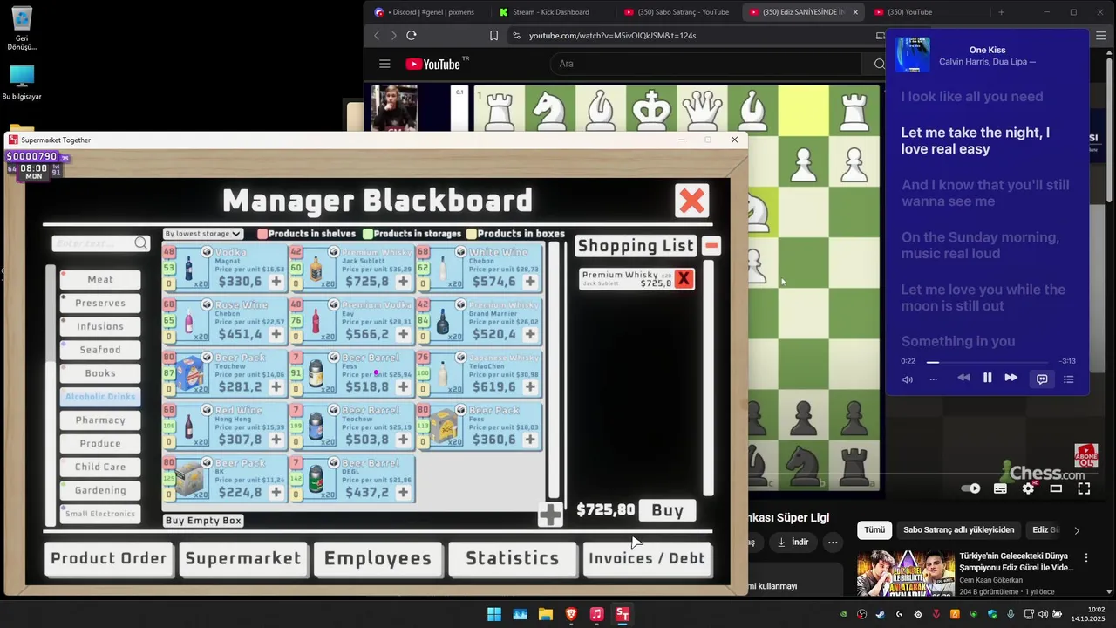Open the lyrics view in music player

[1042, 379]
